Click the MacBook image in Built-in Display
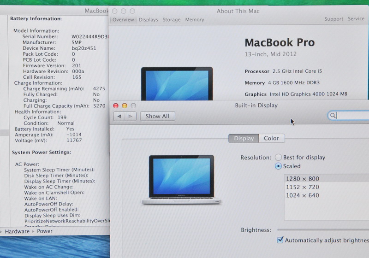Viewport: 369px width, 258px height. [x=181, y=180]
